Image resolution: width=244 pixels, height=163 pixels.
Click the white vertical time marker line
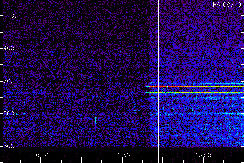[159, 81]
